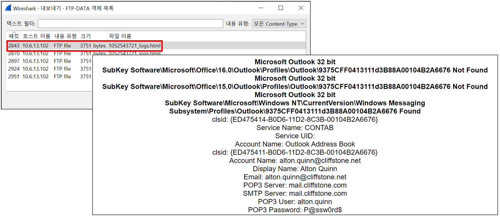The width and height of the screenshot is (500, 216).
Task: Click the Office\16.0 SubKey Not Found line
Action: (x=295, y=70)
